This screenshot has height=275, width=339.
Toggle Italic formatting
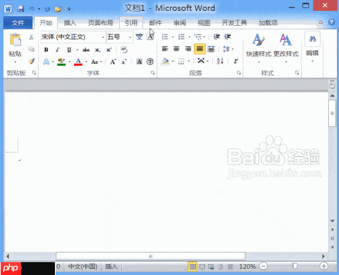[x=58, y=50]
